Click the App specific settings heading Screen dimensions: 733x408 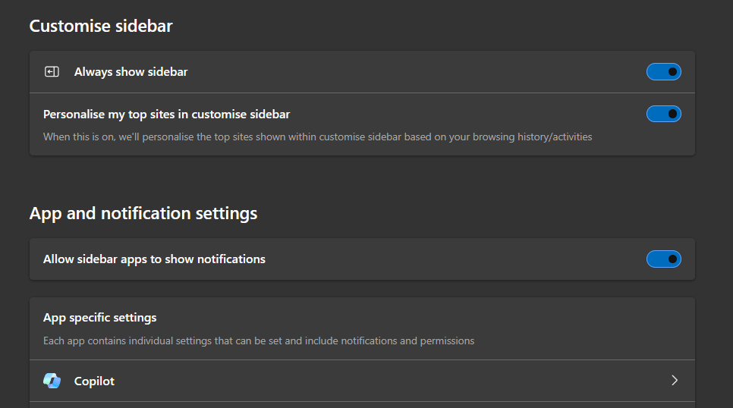pos(100,318)
